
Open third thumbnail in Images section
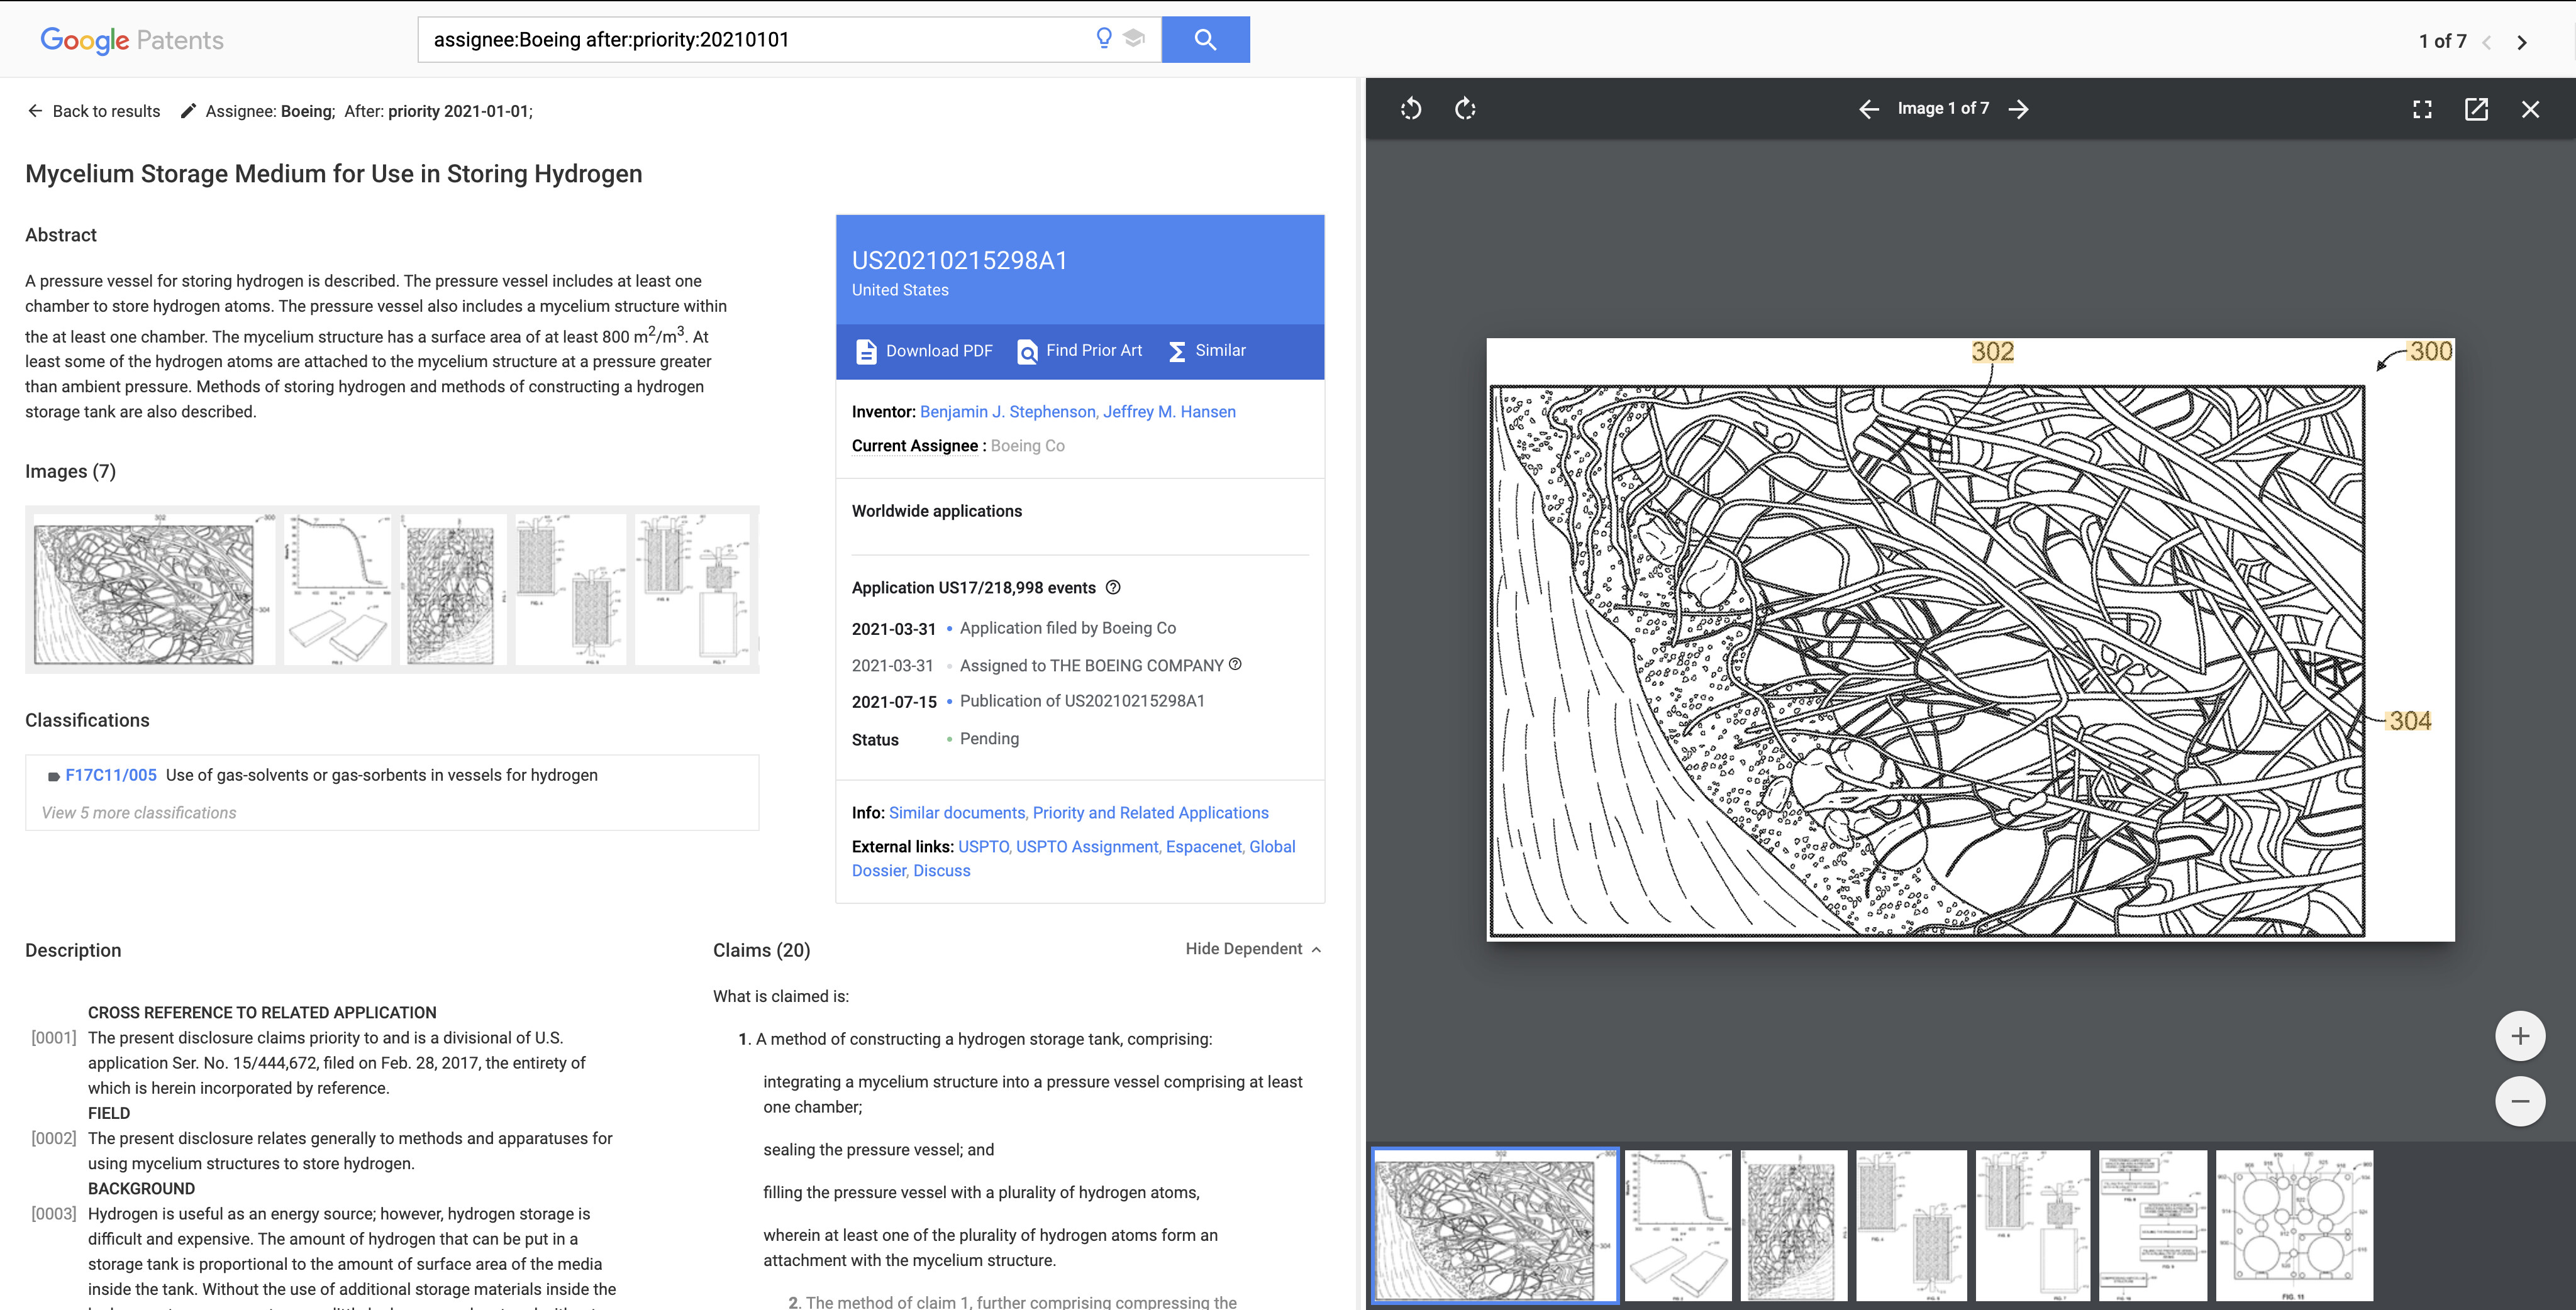(453, 588)
